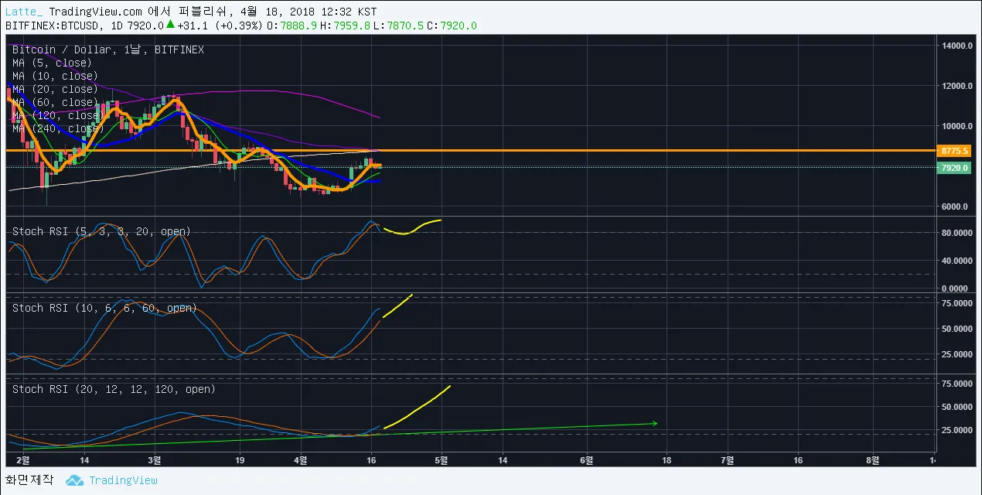Click the green 7920.0 current price tag

click(954, 168)
